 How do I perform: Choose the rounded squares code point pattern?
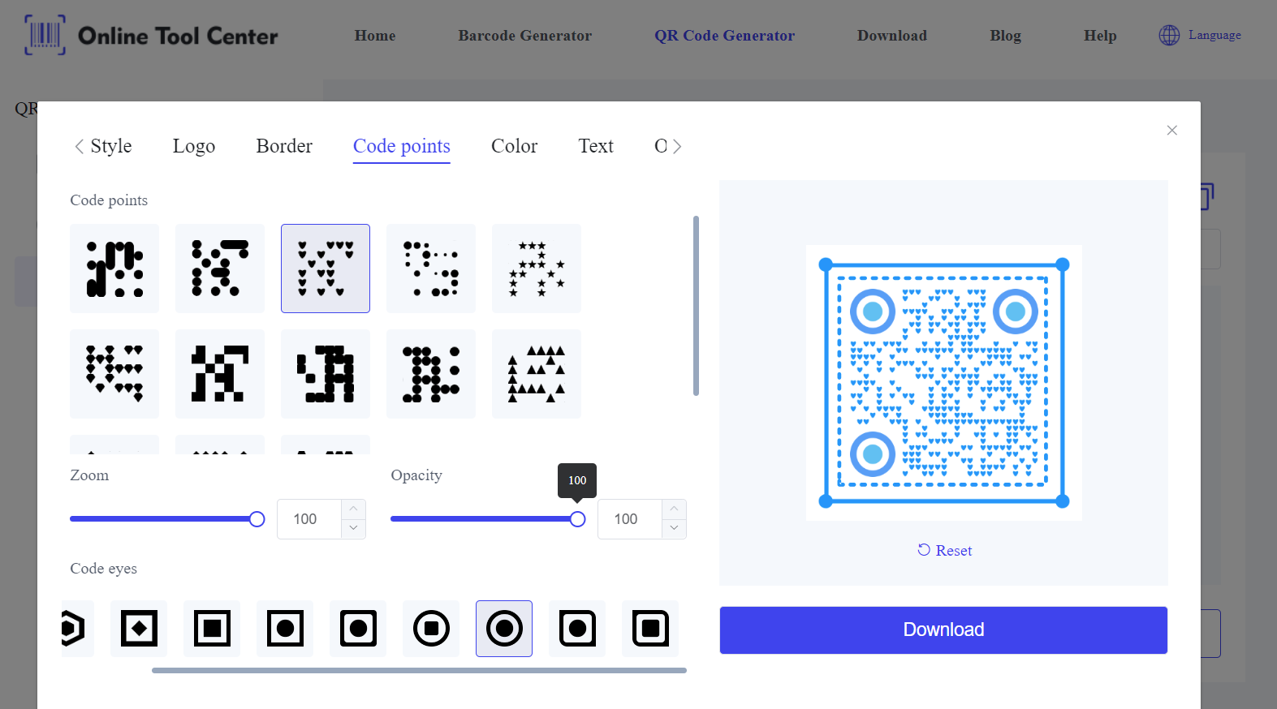coord(326,374)
